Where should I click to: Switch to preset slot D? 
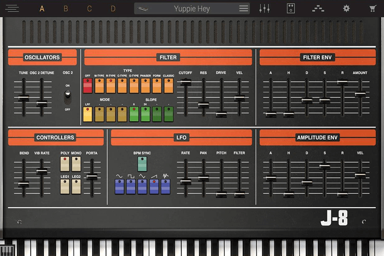(112, 8)
